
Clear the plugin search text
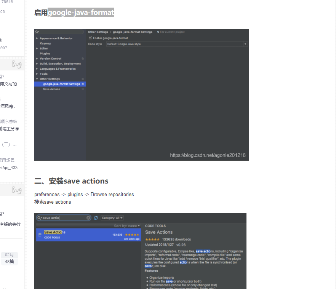pyautogui.click(x=88, y=218)
